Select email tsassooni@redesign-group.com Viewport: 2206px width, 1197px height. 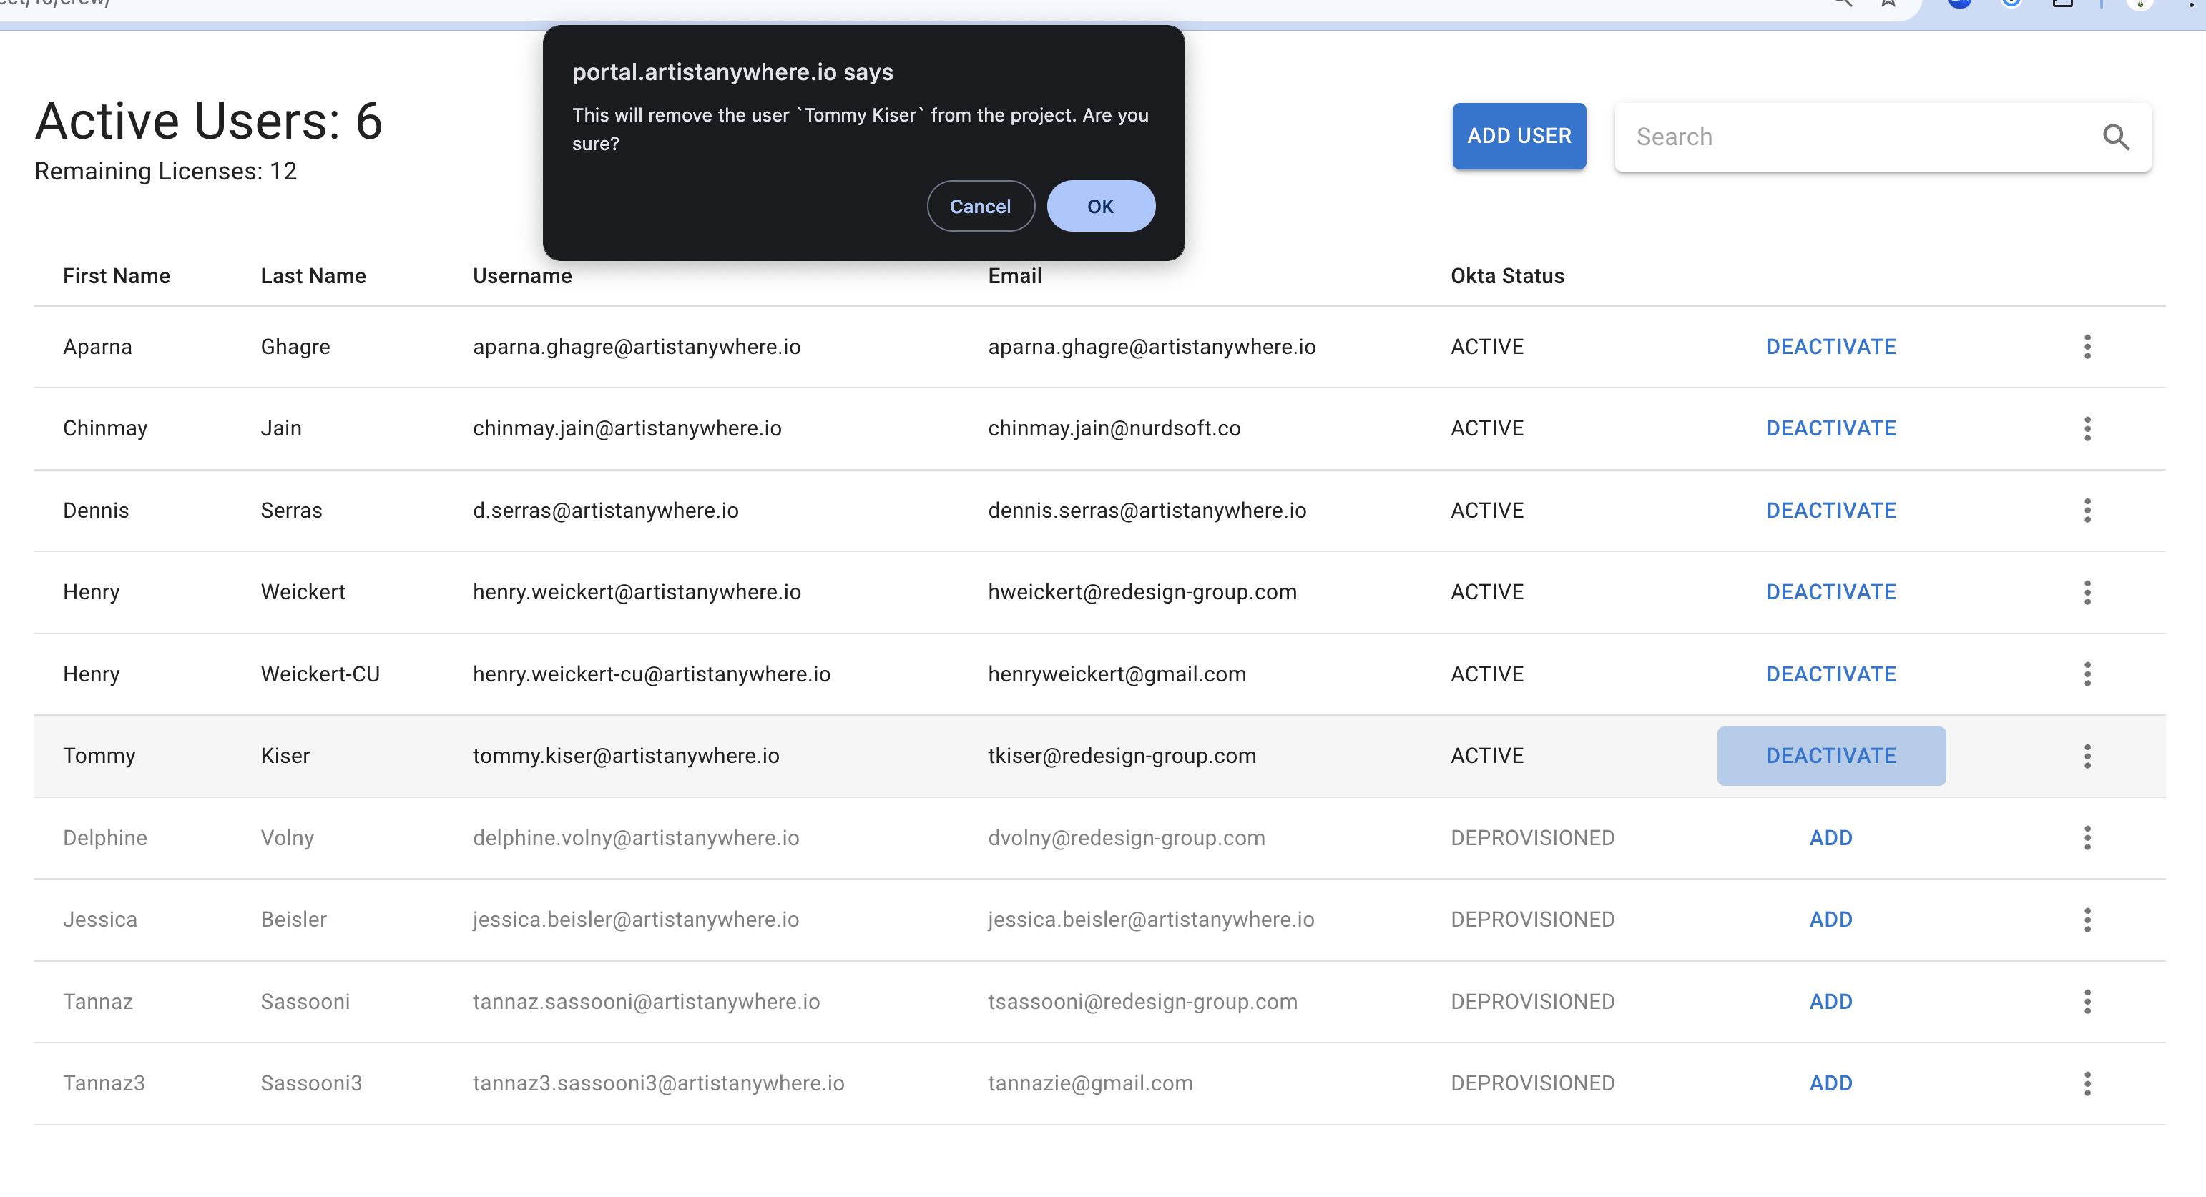[x=1142, y=1001]
